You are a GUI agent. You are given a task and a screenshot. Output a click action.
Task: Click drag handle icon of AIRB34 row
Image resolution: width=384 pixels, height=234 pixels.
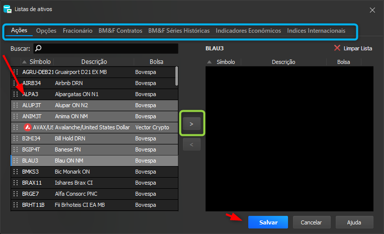click(x=16, y=83)
